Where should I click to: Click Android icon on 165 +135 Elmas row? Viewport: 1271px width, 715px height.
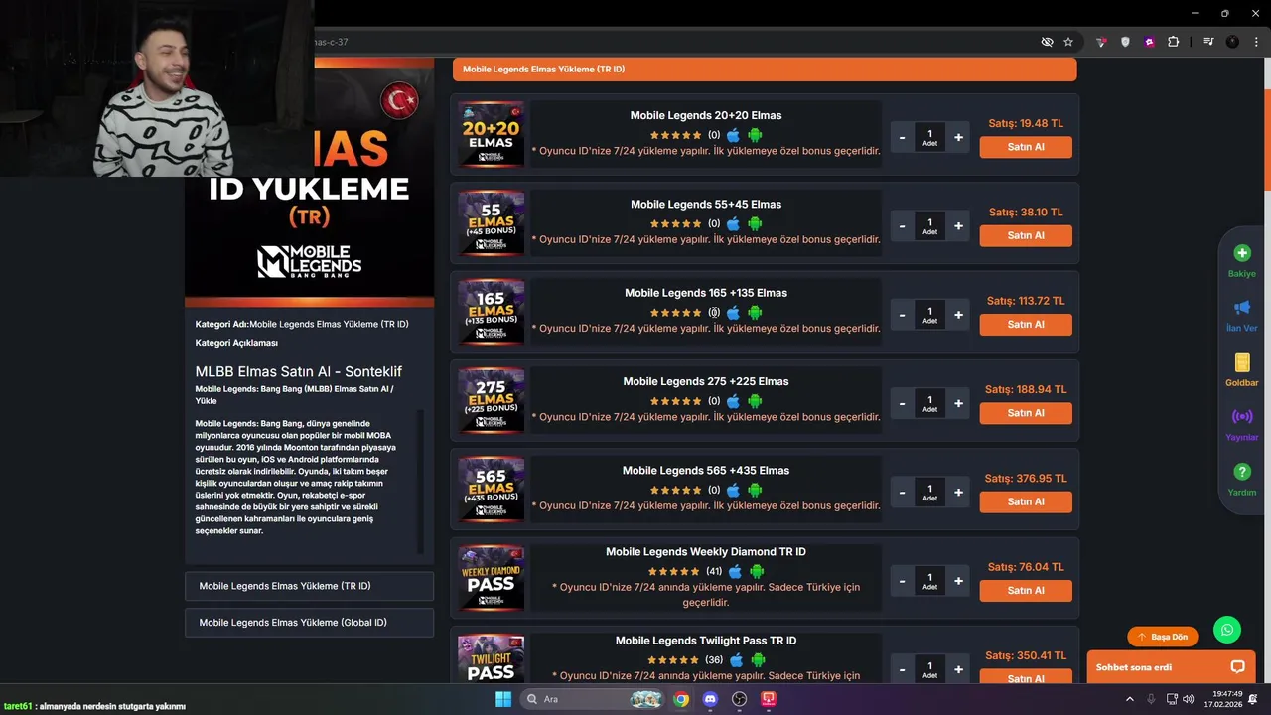pos(755,313)
